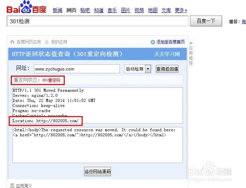Click the 应用简介 icon at the bottom
Screen dimensions: 246x188
(12, 186)
